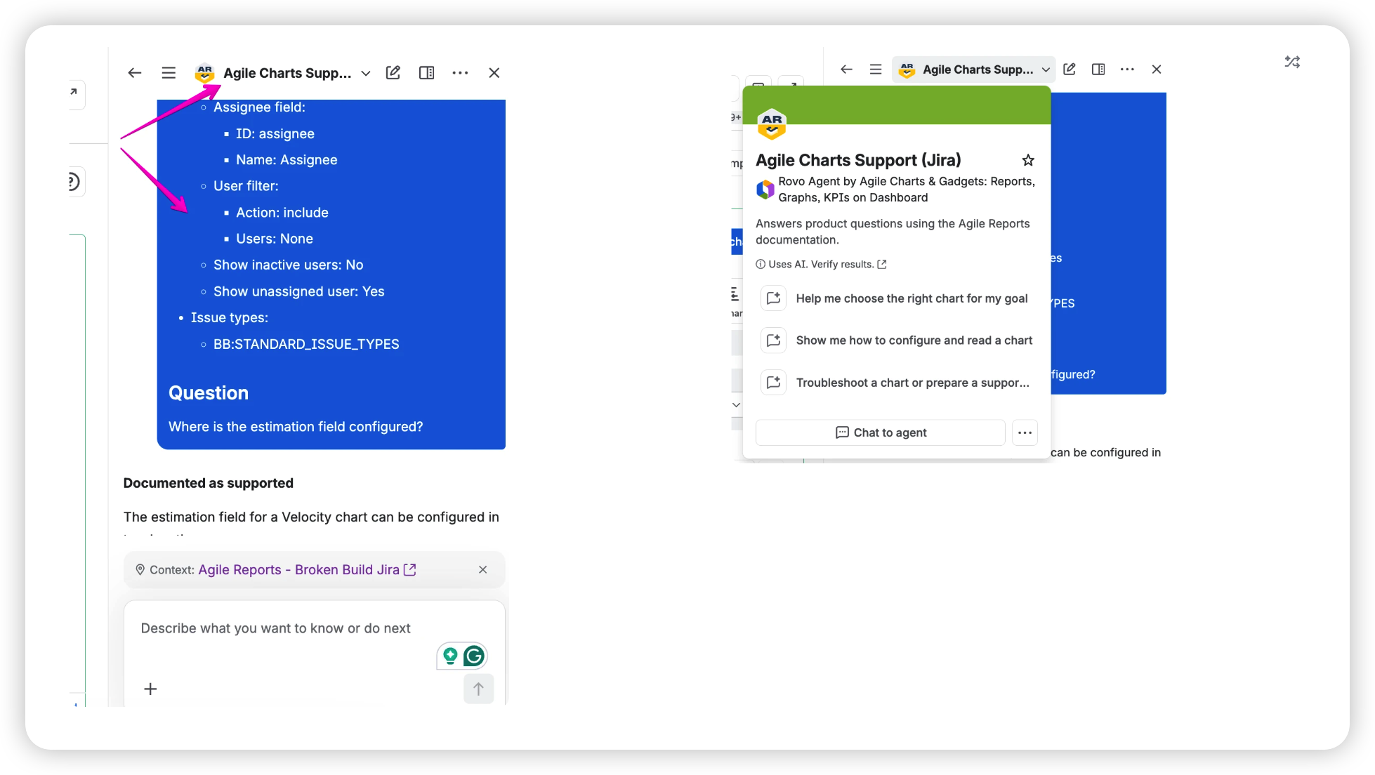Start new chat in right panel

1070,69
